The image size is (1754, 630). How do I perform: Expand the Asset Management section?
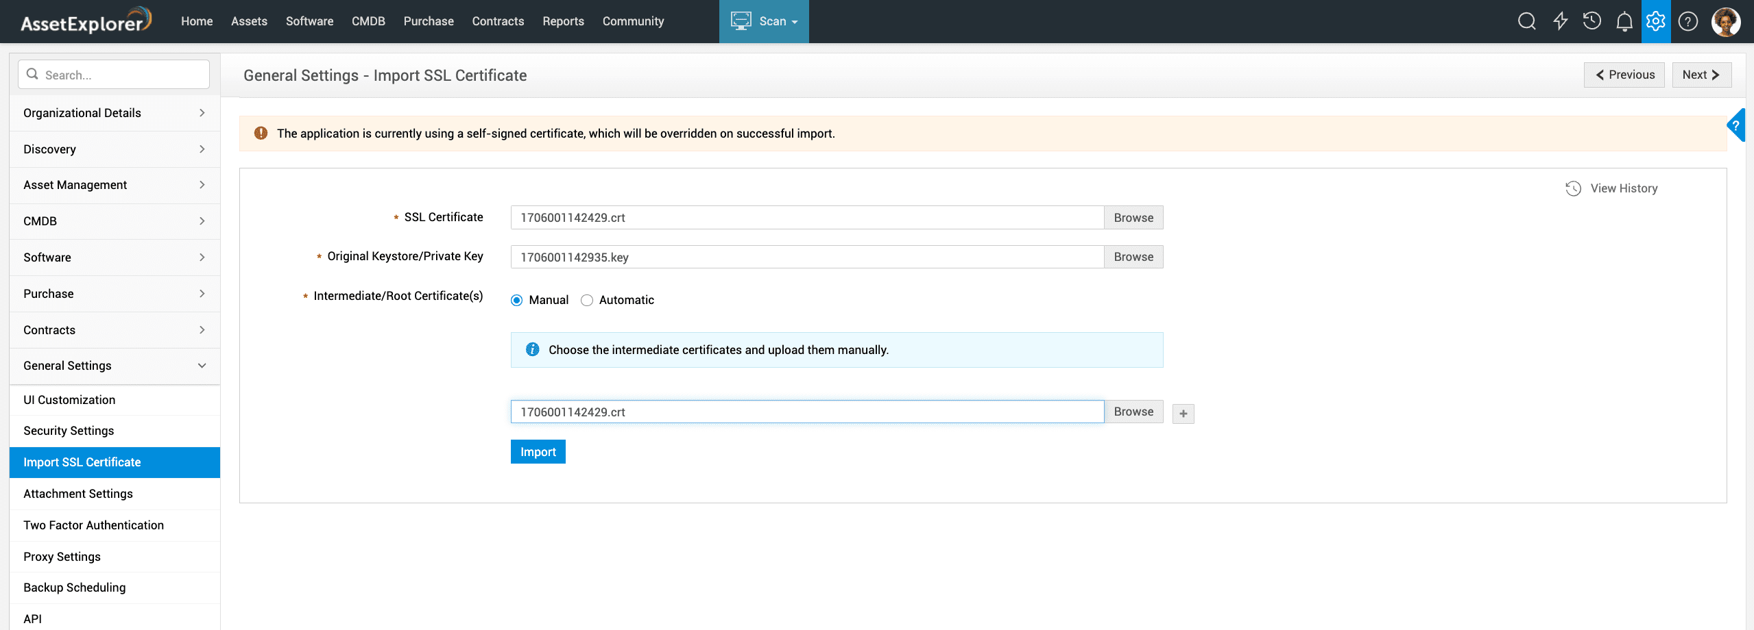[115, 185]
